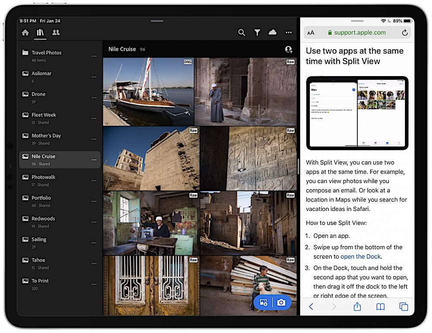Screen dimensions: 432x333
Task: Select the Fleet Week album
Action: pos(60,118)
